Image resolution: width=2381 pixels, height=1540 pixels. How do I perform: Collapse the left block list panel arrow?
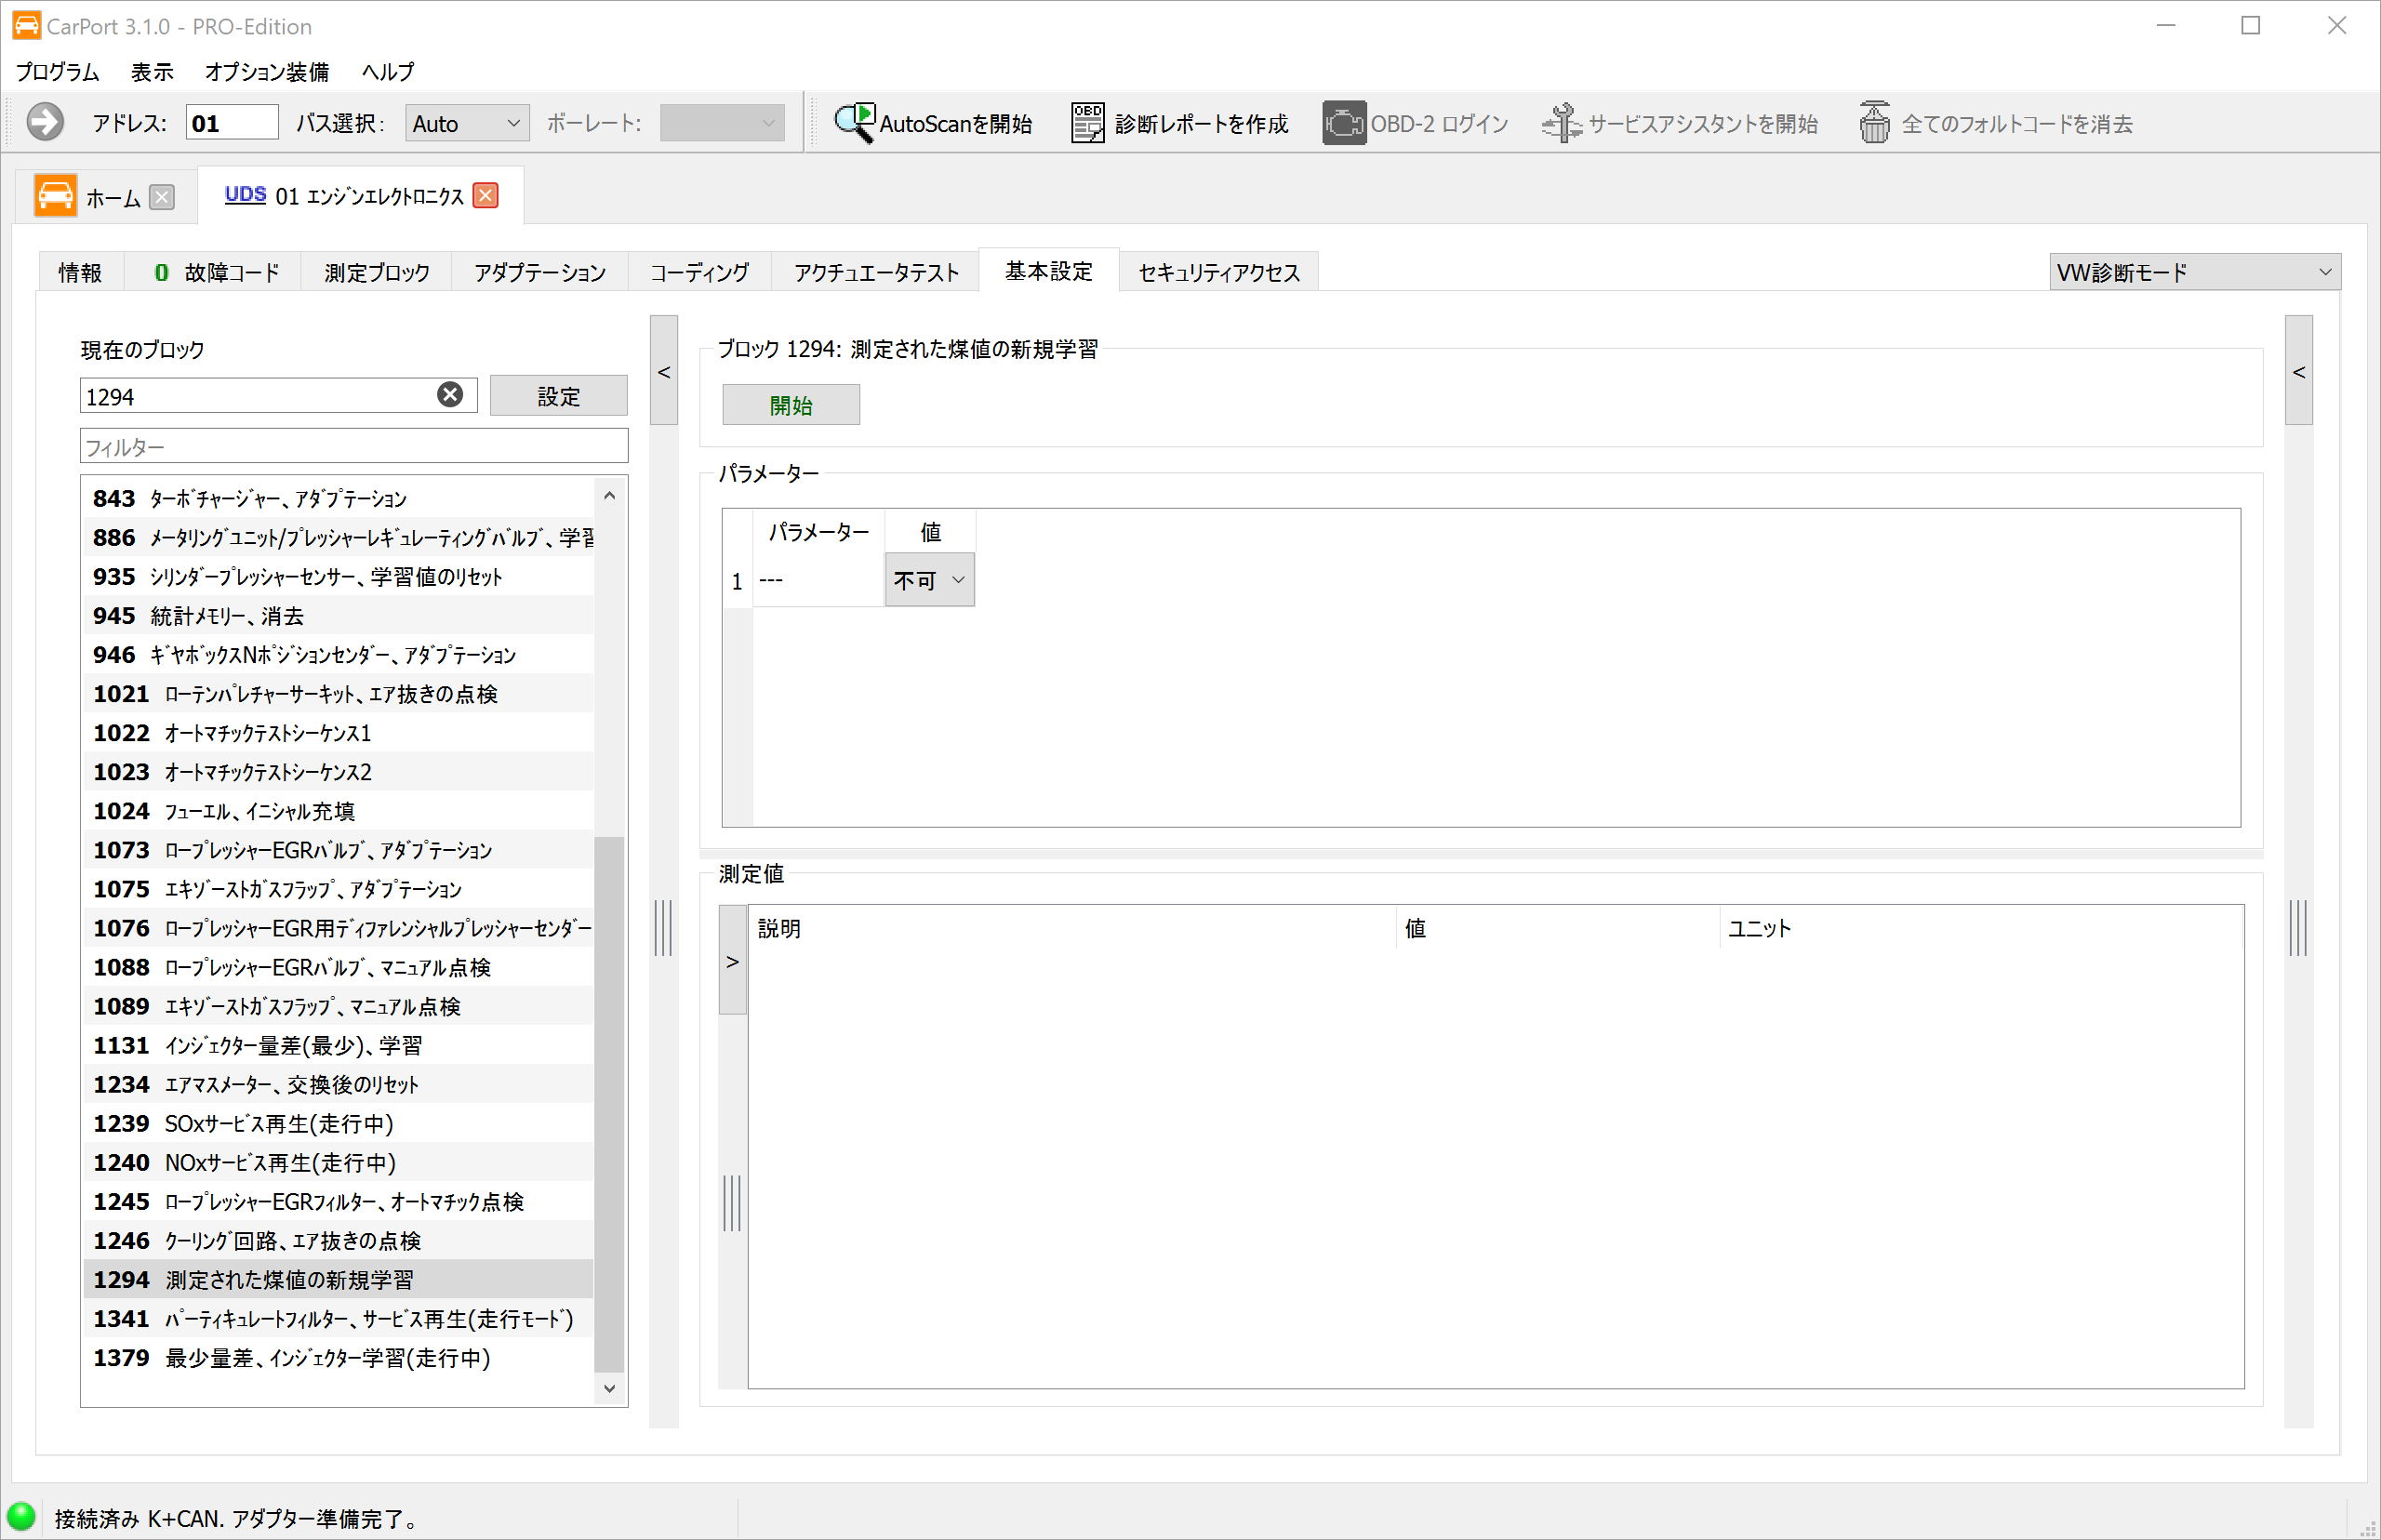[664, 371]
